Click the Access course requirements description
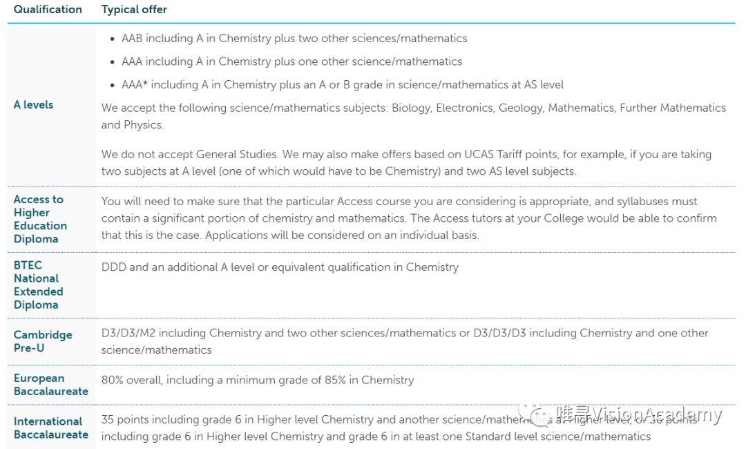The image size is (746, 449). coord(409,218)
